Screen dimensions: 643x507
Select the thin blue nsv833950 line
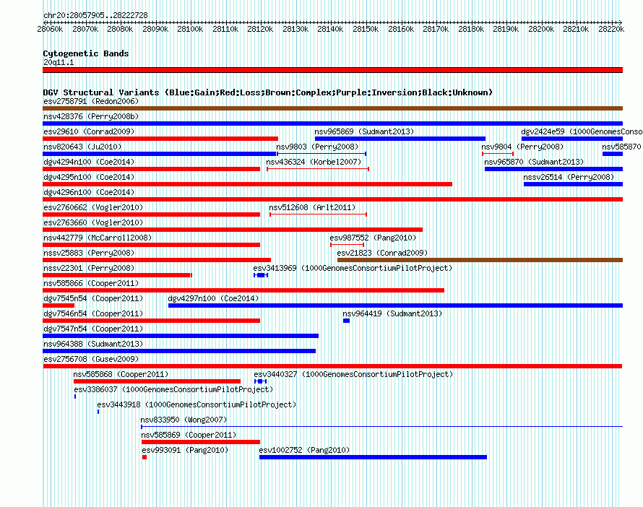tap(381, 427)
